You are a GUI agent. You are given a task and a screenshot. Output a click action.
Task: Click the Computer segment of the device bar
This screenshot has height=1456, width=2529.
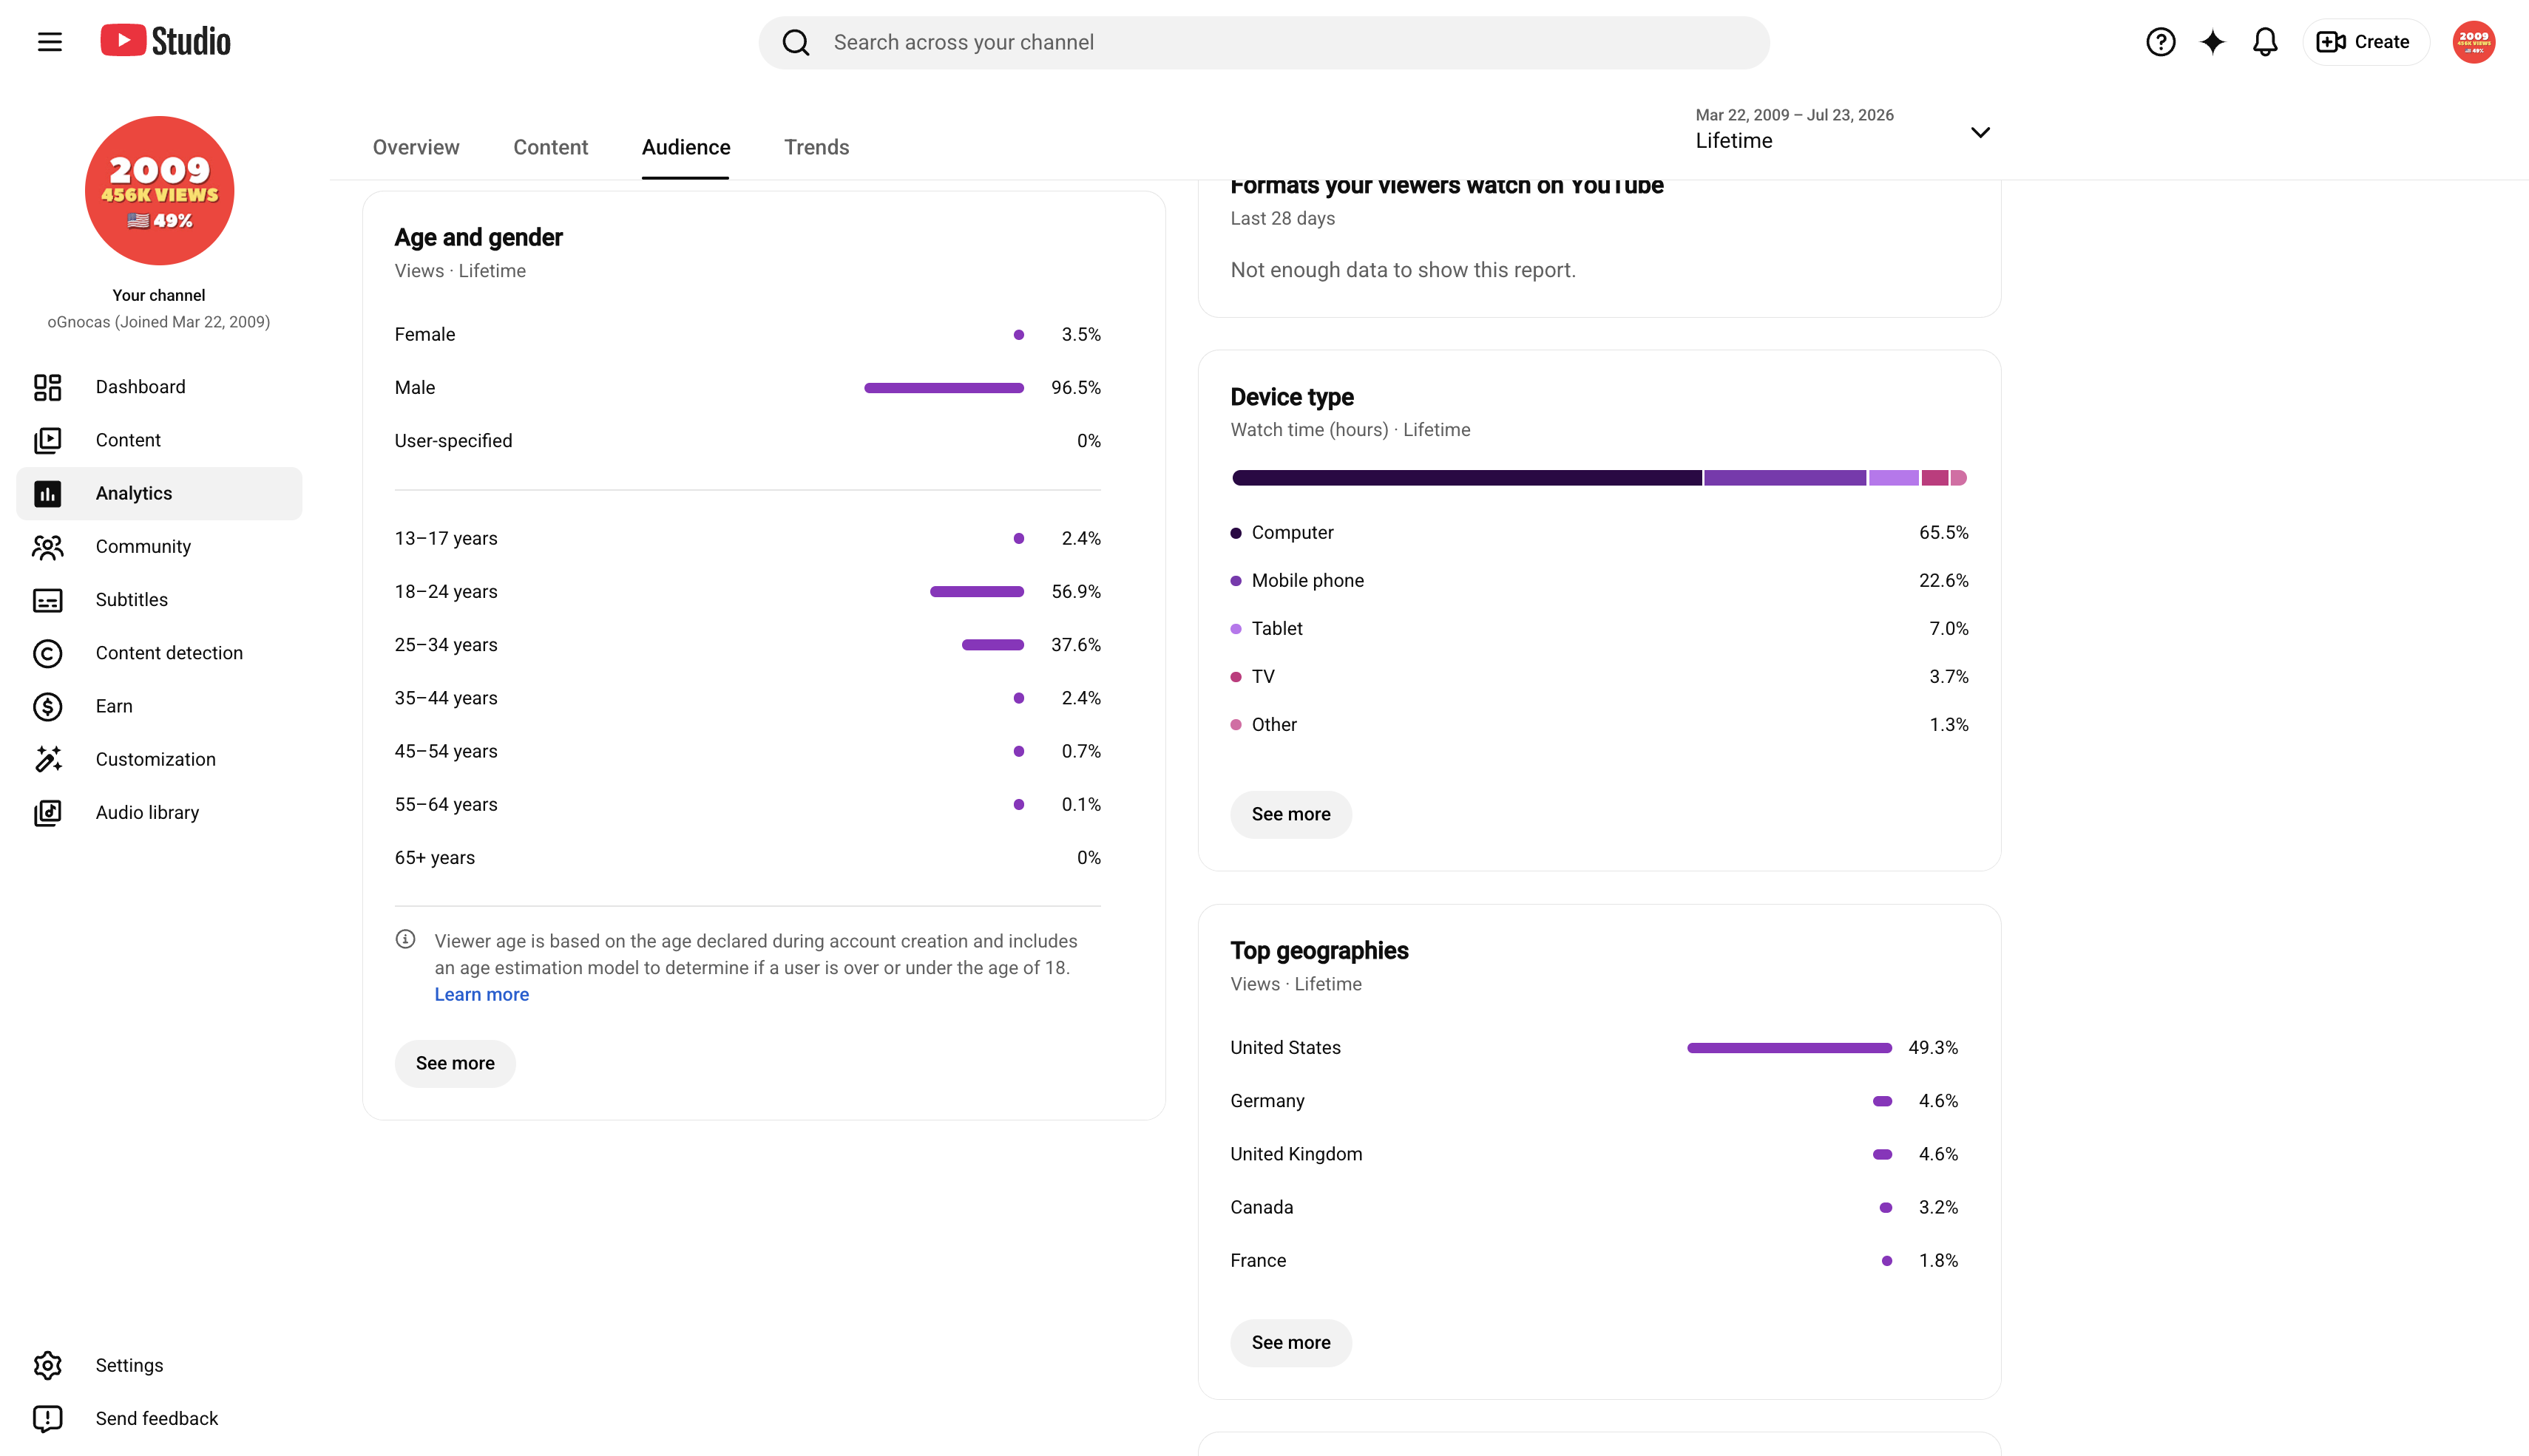click(x=1466, y=478)
